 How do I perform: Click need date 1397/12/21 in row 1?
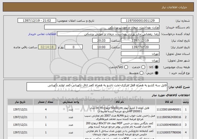pyautogui.click(x=20, y=109)
